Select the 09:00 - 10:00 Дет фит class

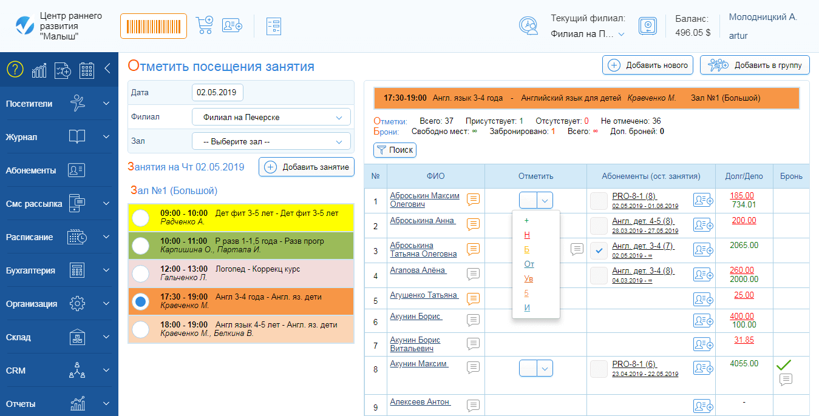[x=141, y=218]
